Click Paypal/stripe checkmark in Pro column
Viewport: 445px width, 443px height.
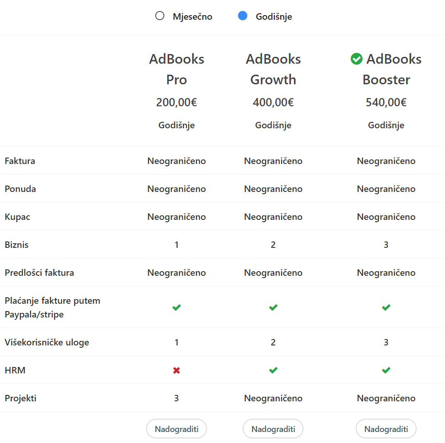176,307
